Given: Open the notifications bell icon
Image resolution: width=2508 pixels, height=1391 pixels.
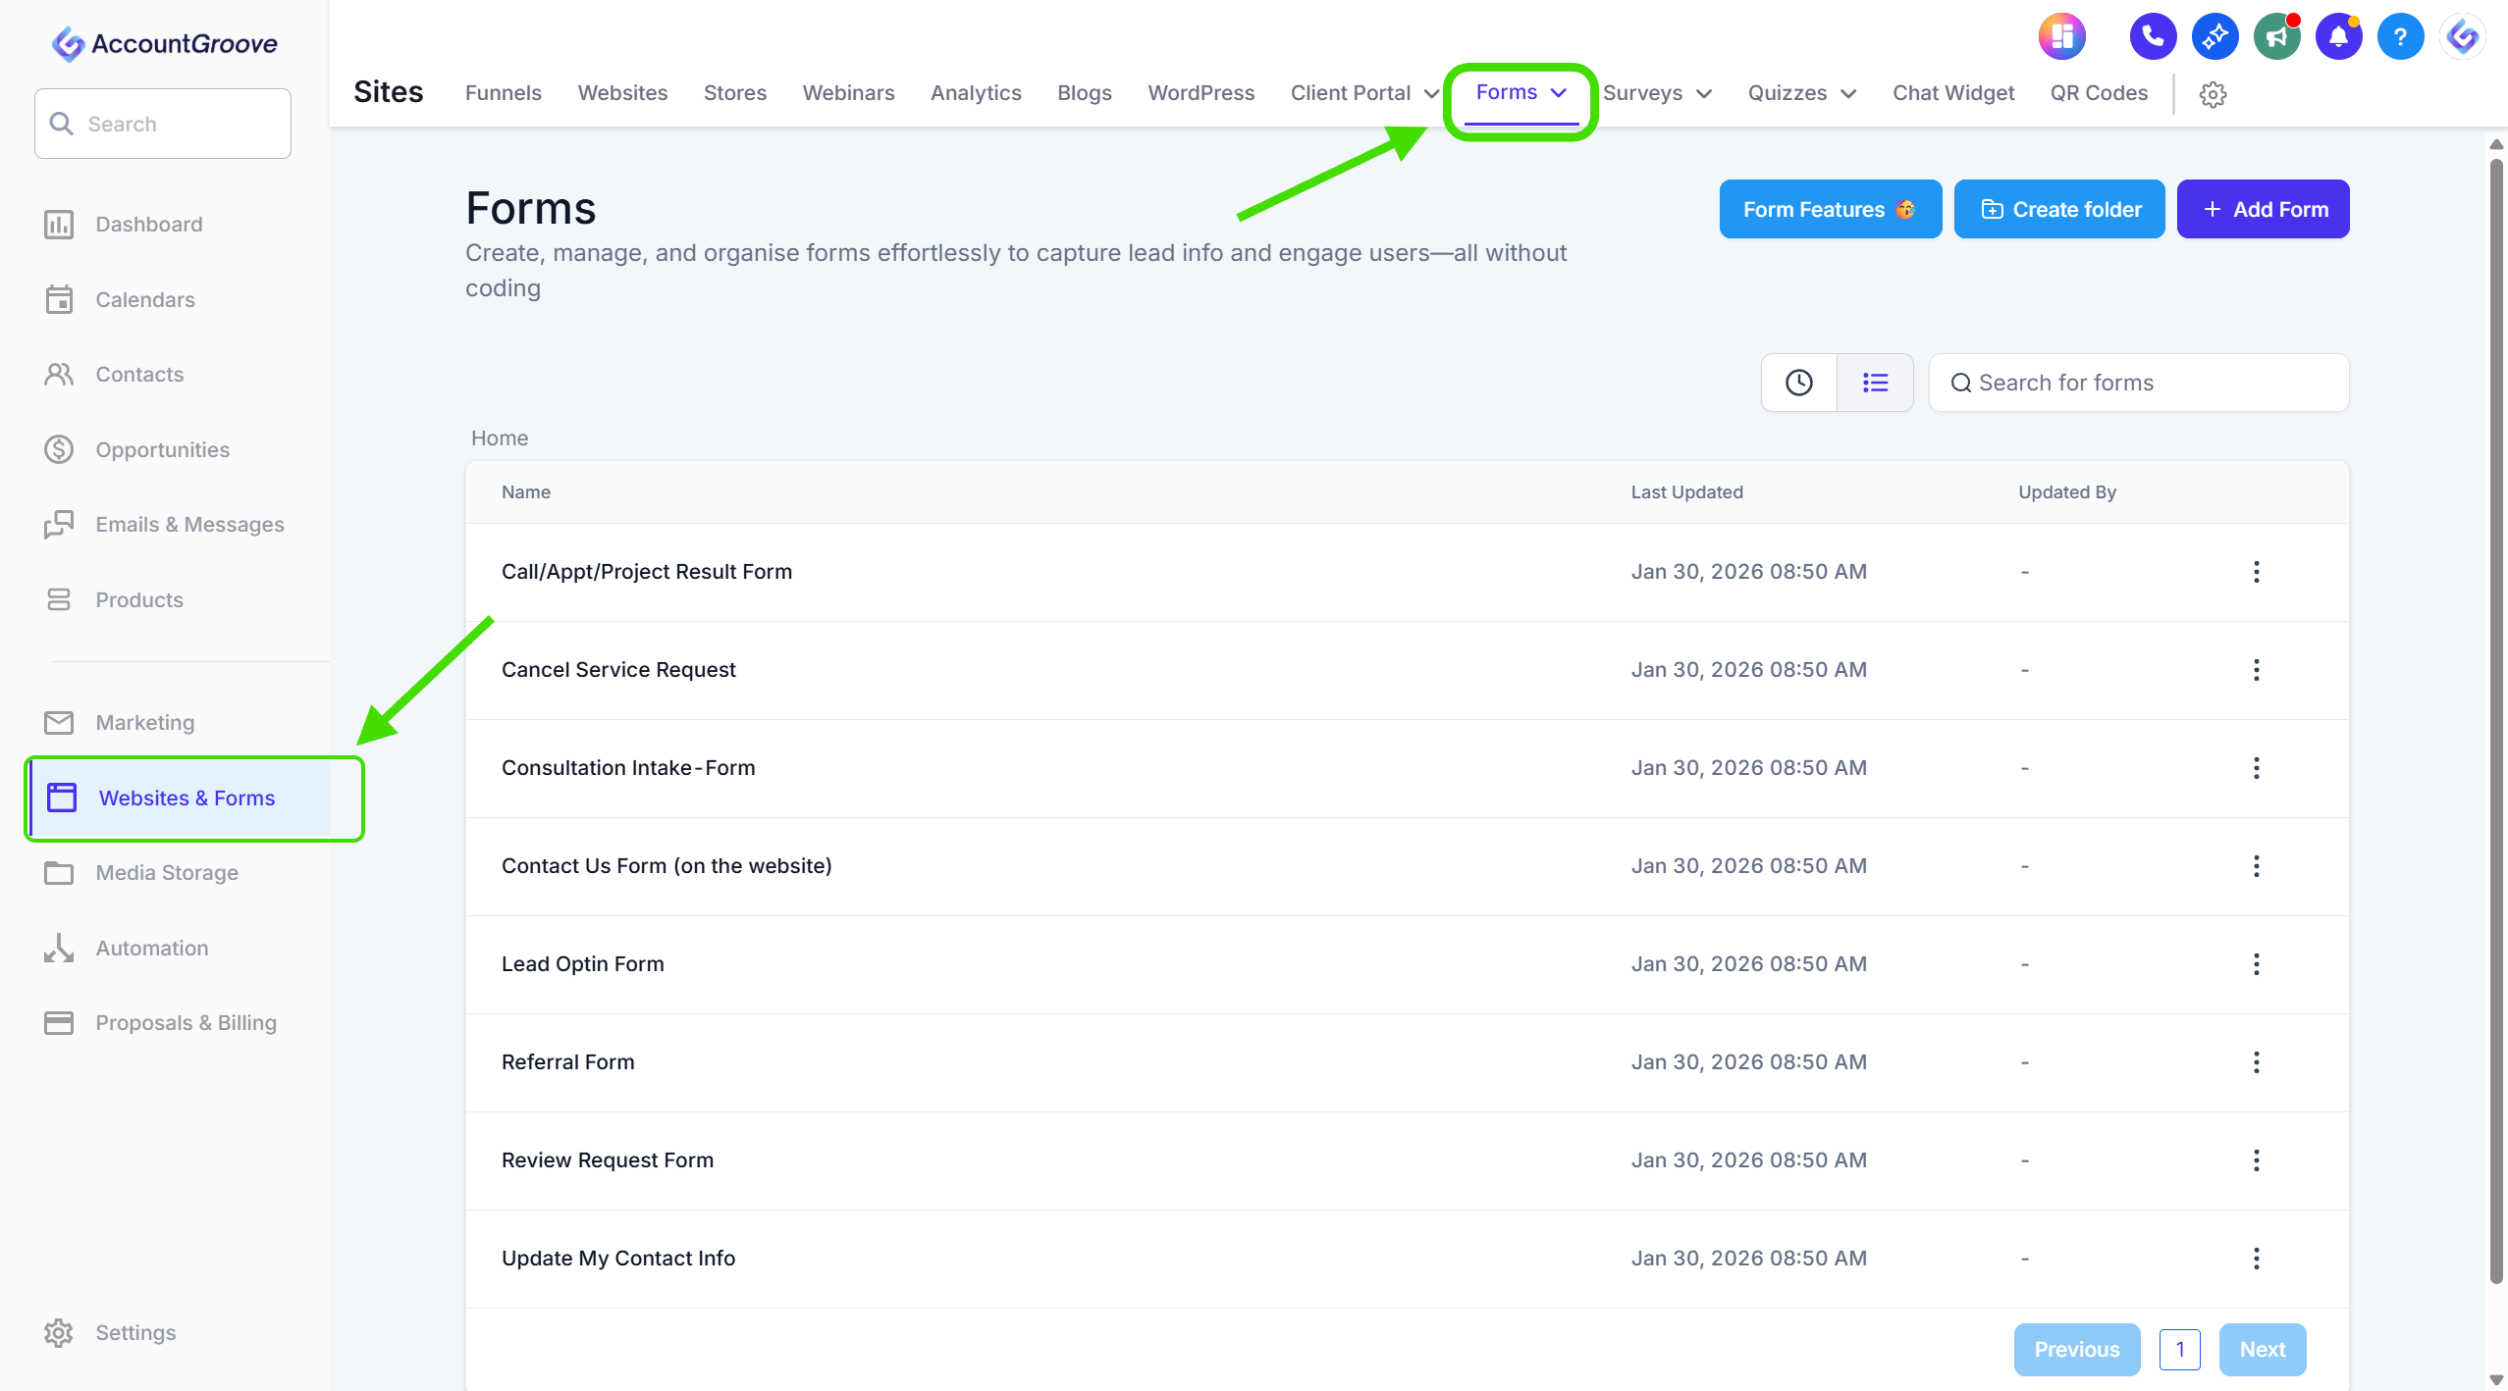Looking at the screenshot, I should 2338,37.
